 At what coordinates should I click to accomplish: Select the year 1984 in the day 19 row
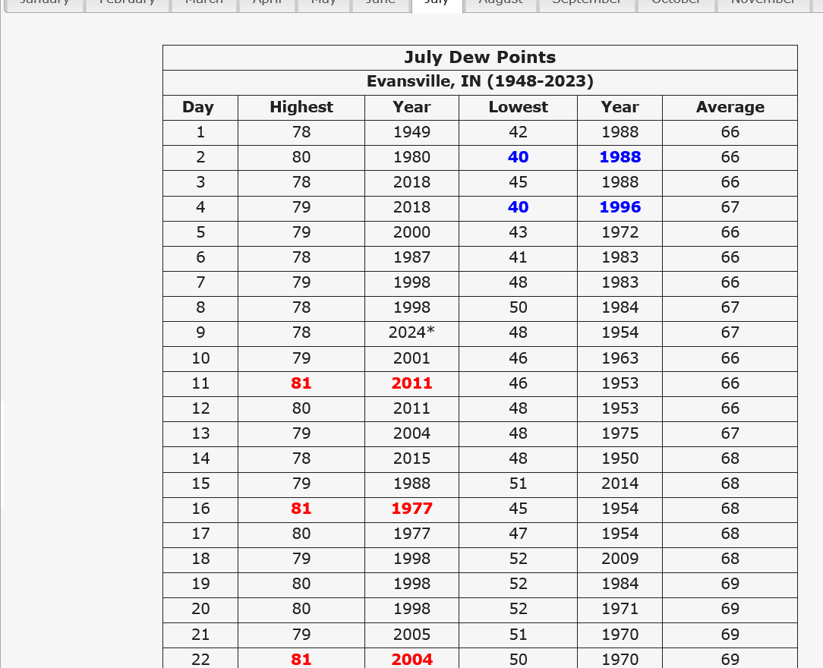point(620,584)
